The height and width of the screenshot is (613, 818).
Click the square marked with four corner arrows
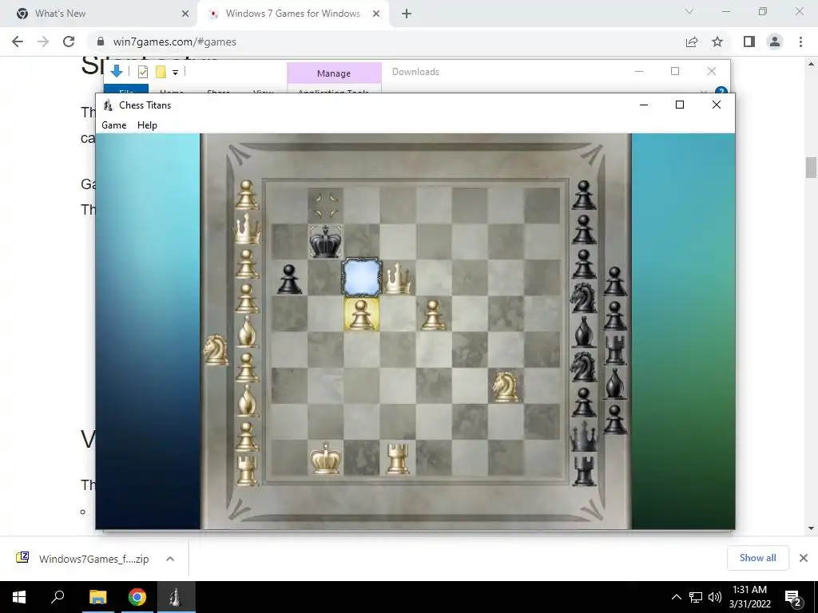click(326, 206)
